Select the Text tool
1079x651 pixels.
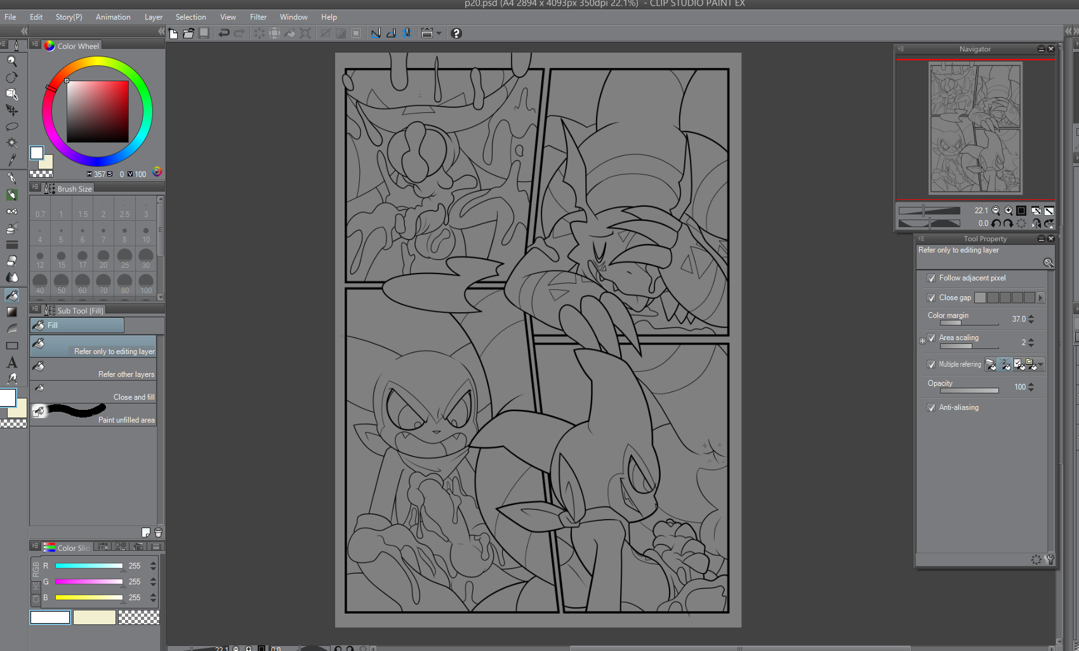(x=11, y=362)
